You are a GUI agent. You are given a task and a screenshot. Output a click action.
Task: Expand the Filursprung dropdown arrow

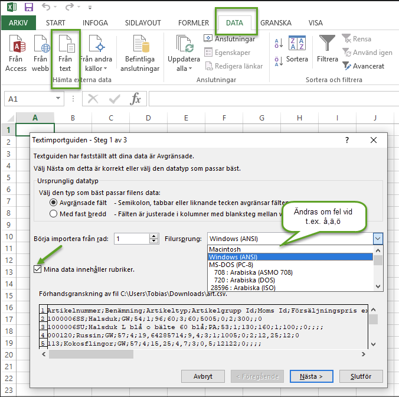click(378, 239)
